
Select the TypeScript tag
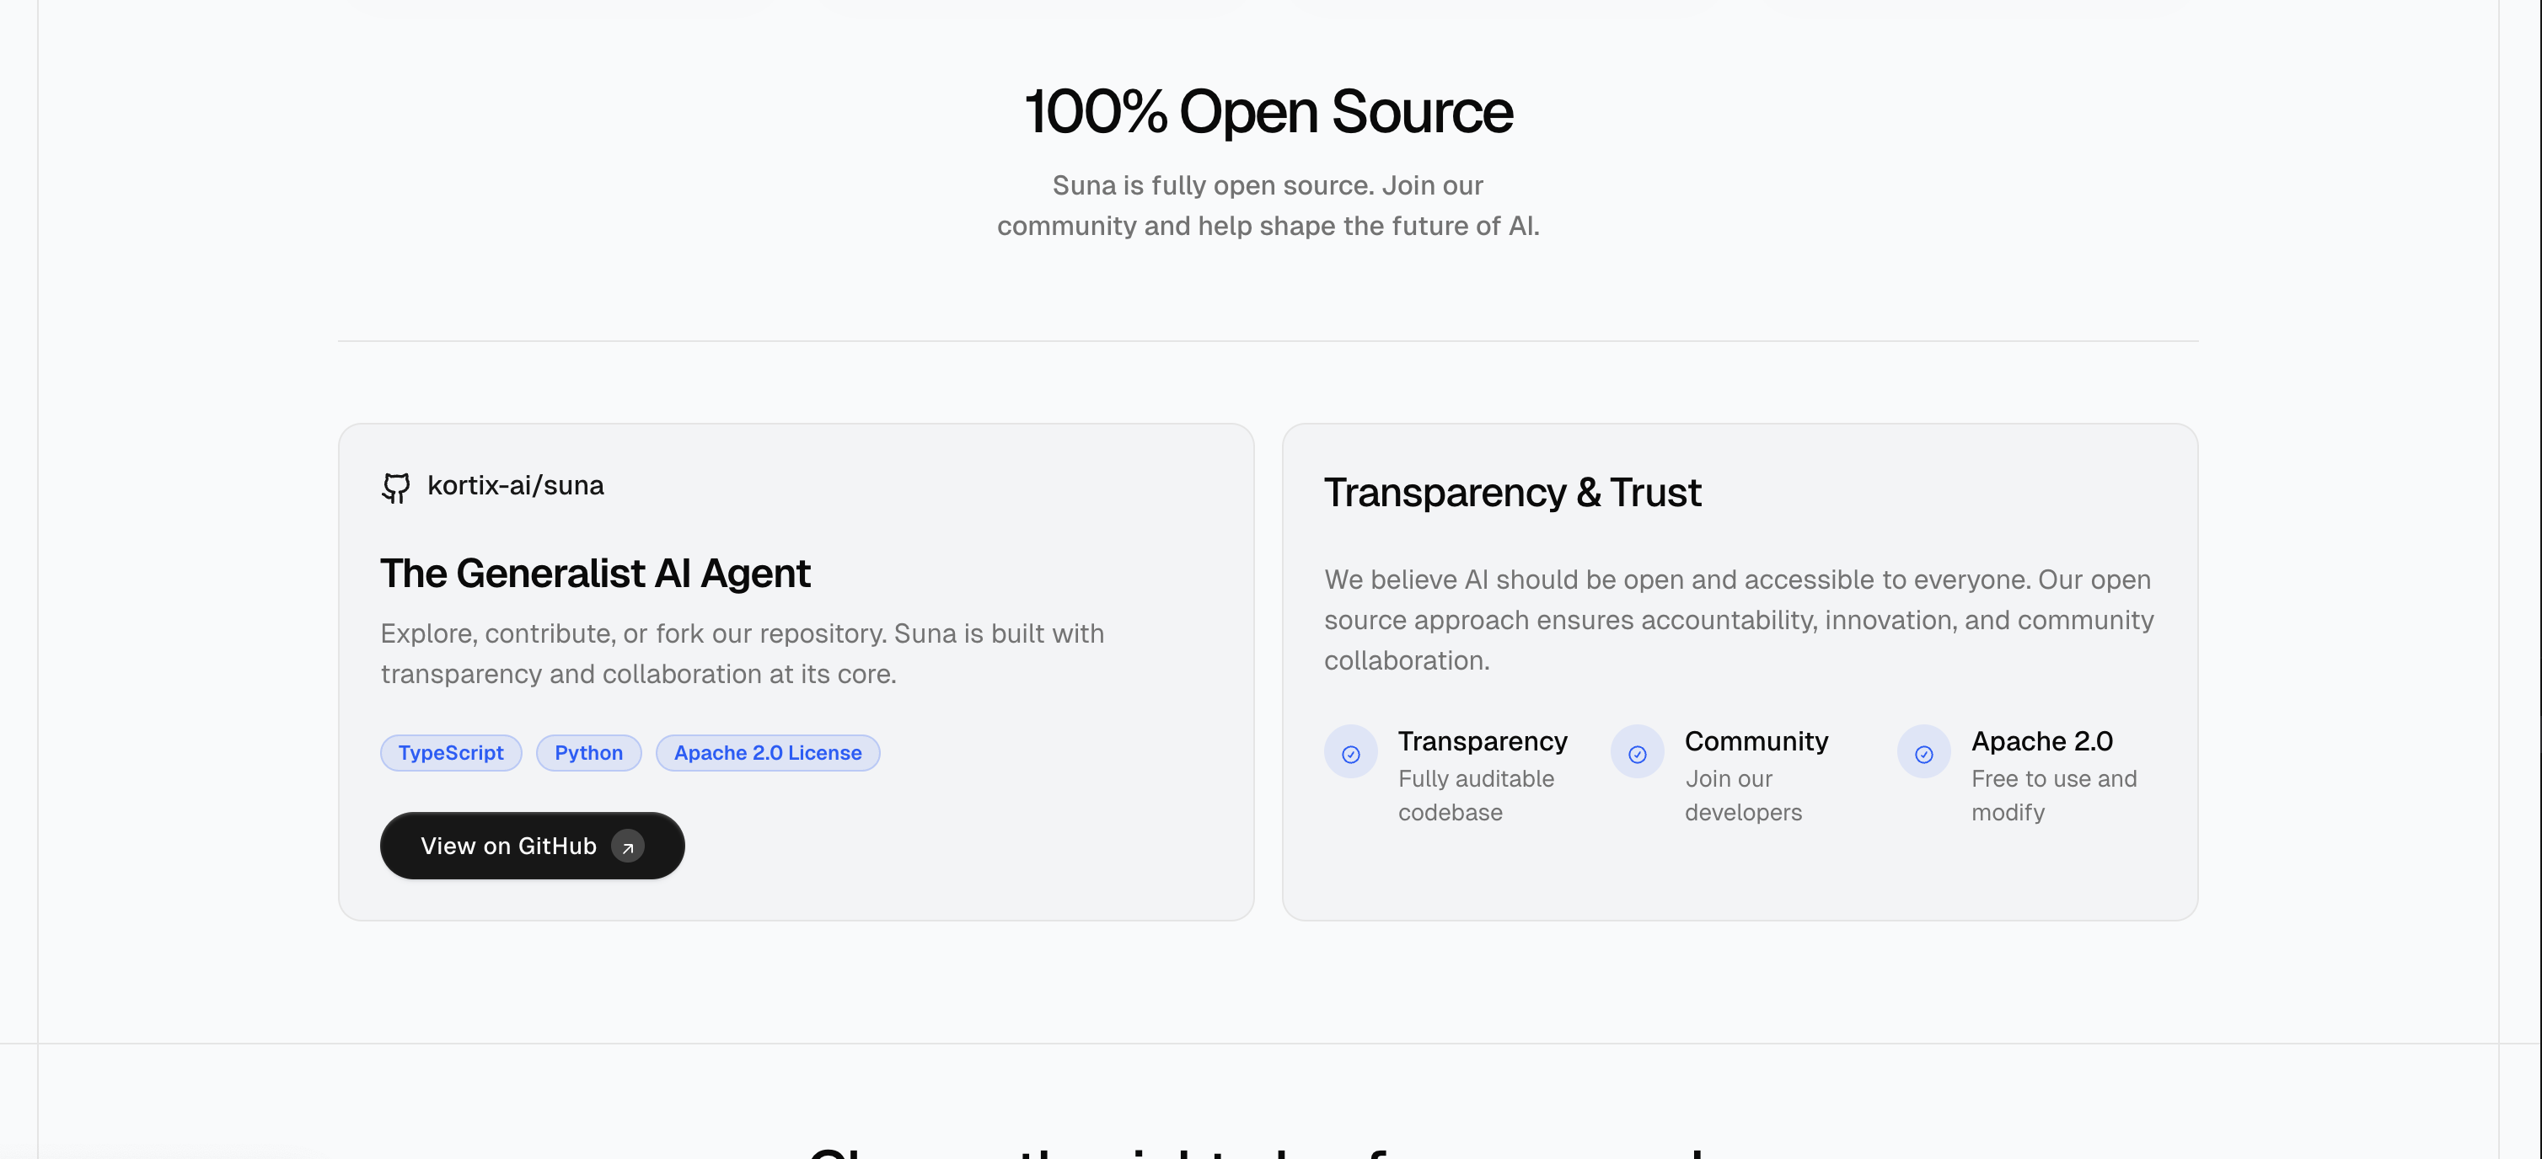point(451,753)
